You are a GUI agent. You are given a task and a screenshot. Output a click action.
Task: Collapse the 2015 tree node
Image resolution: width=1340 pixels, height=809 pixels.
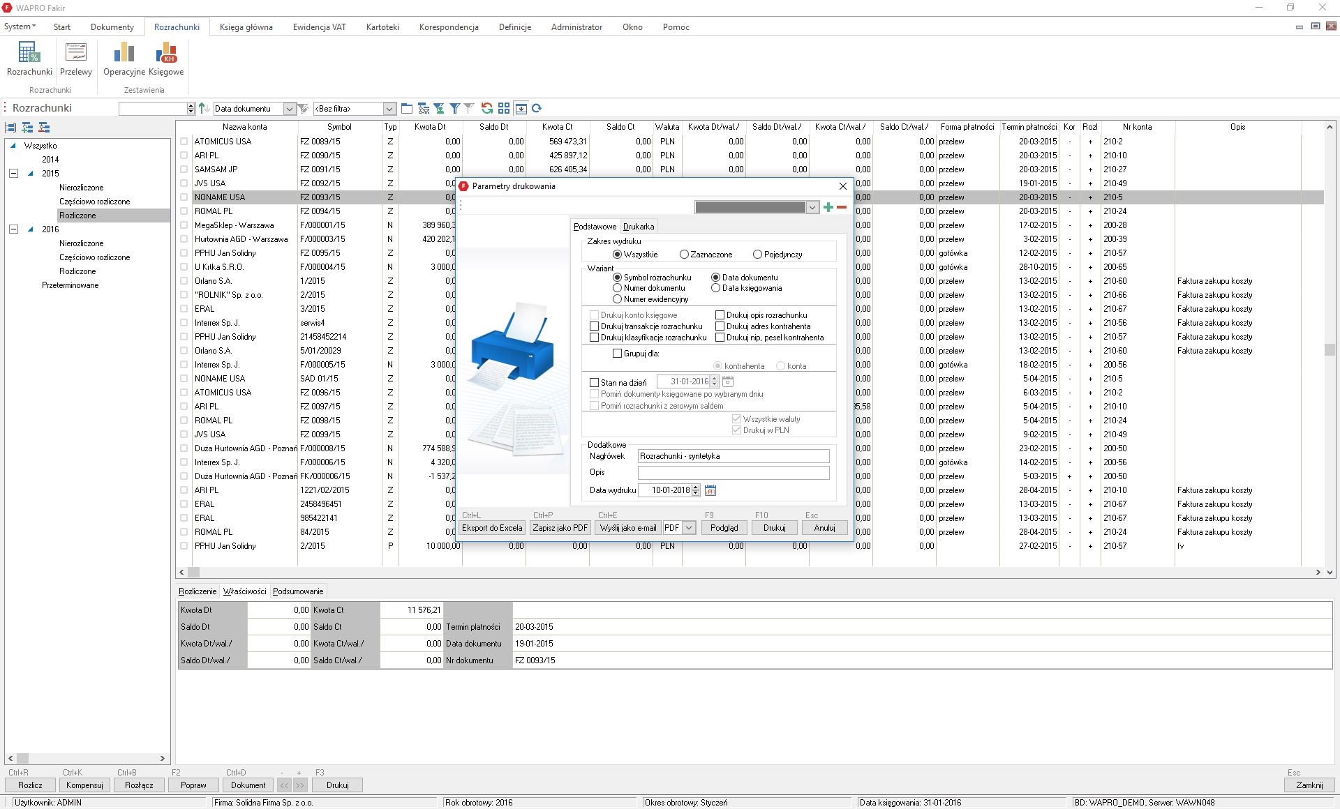coord(13,174)
